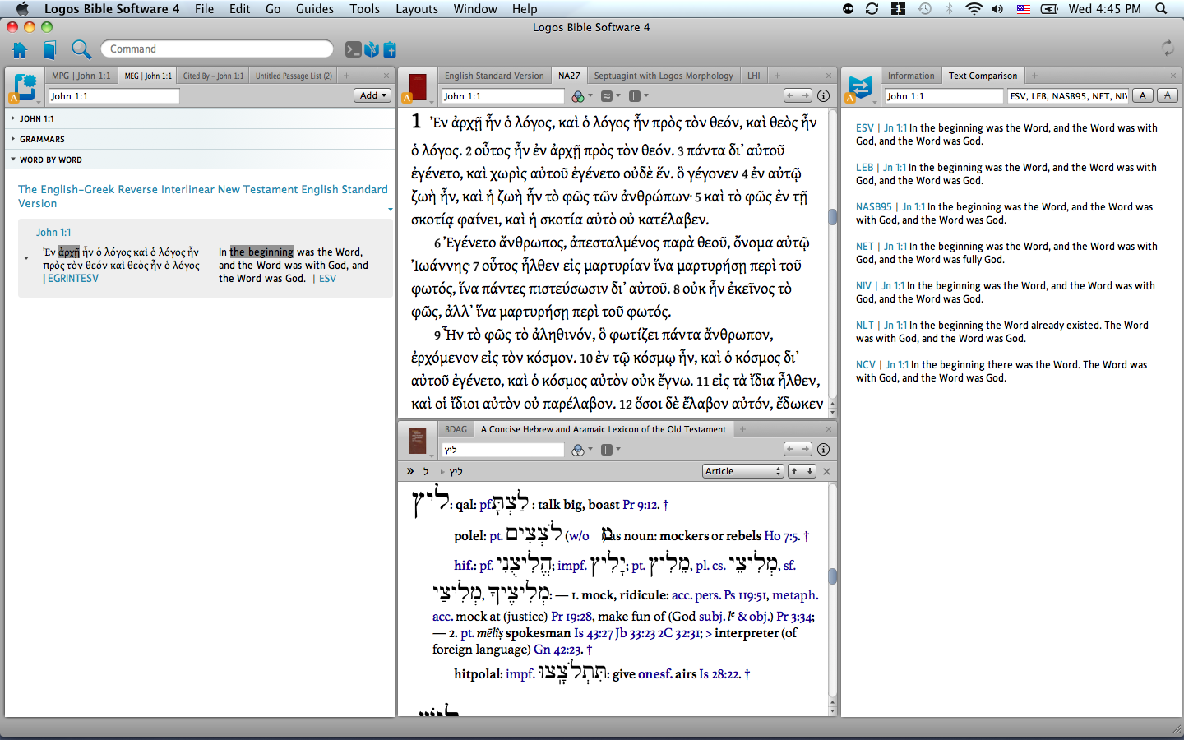Open English-Greek Reverse Interlinear link
The width and height of the screenshot is (1184, 740).
point(202,197)
